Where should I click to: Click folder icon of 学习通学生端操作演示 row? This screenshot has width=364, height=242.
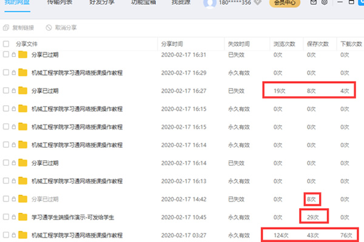click(x=23, y=217)
